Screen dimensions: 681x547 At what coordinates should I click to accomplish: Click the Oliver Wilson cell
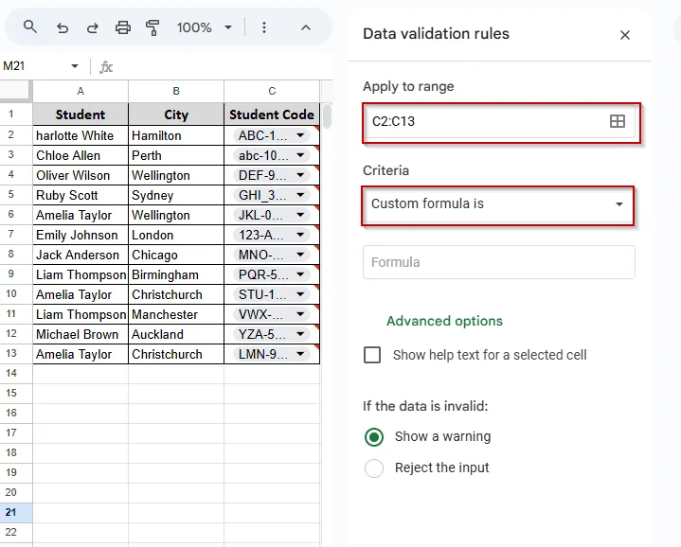(81, 175)
